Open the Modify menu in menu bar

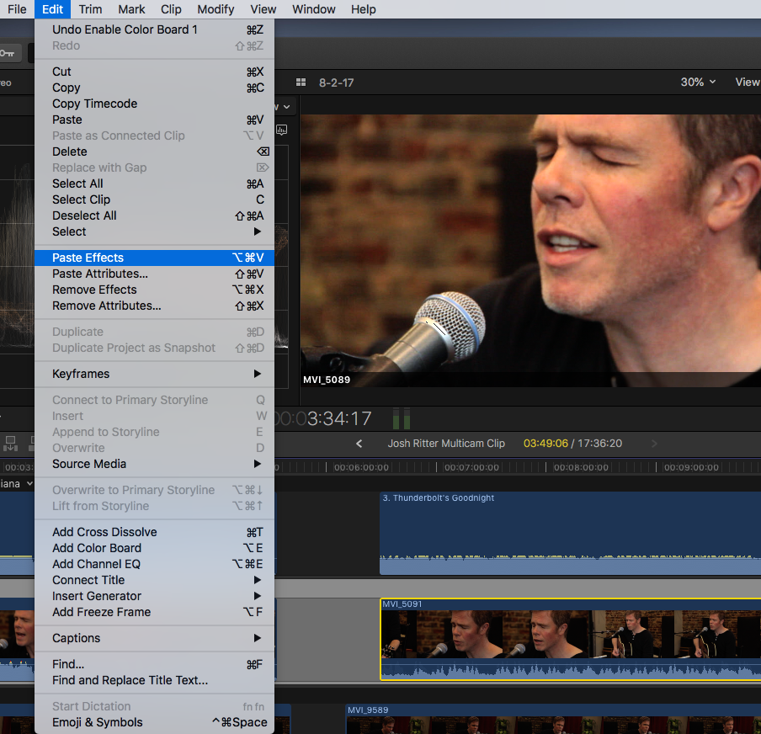coord(216,9)
